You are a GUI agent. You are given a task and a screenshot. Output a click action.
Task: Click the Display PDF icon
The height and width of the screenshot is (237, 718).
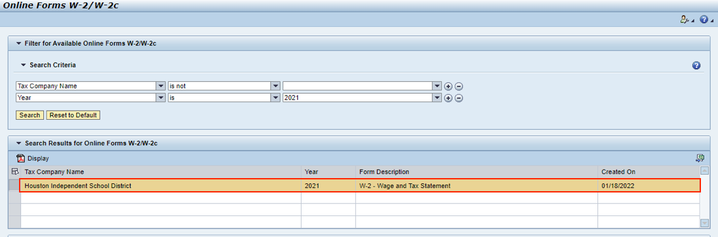point(20,158)
